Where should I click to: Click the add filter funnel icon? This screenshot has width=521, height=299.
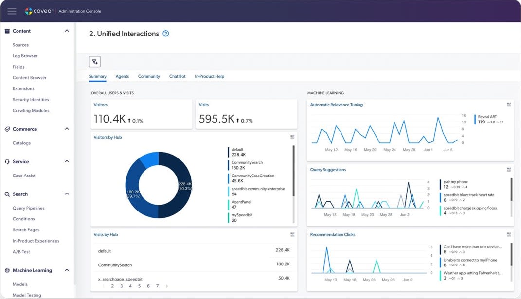pos(94,61)
